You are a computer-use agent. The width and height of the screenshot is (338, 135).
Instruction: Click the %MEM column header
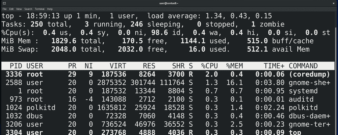click(x=234, y=66)
